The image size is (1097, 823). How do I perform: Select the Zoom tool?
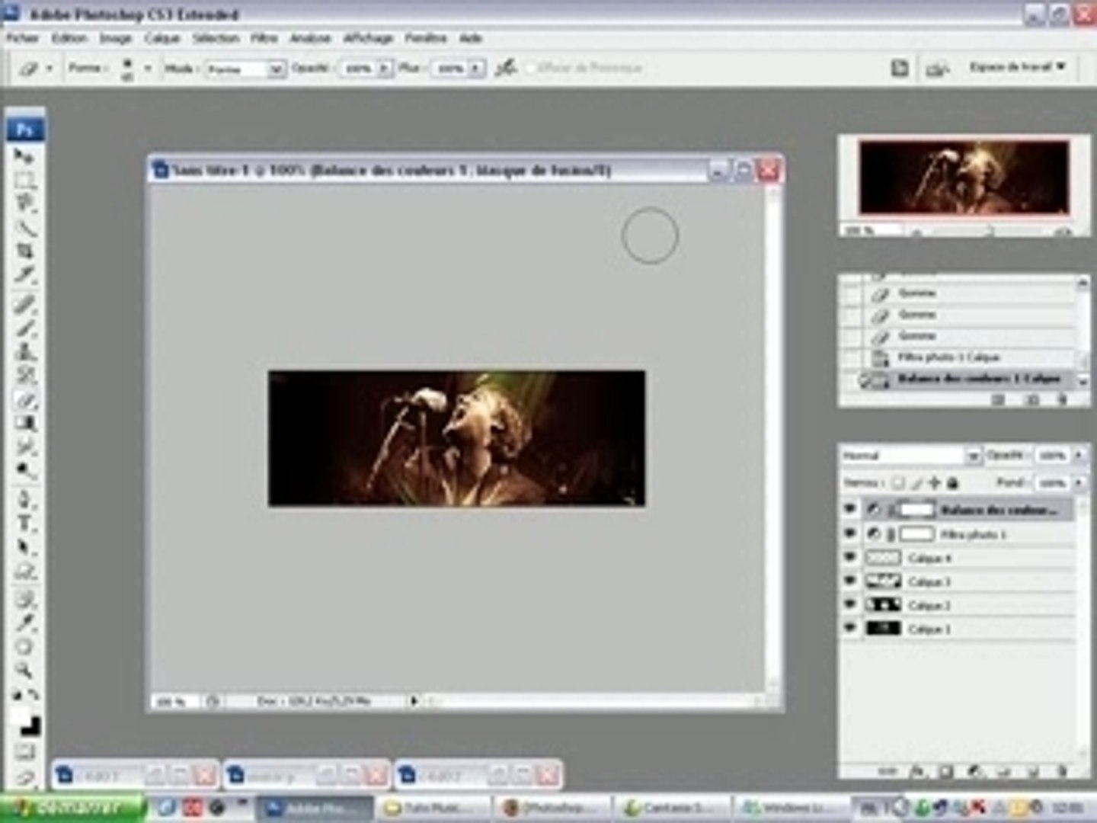[x=24, y=670]
